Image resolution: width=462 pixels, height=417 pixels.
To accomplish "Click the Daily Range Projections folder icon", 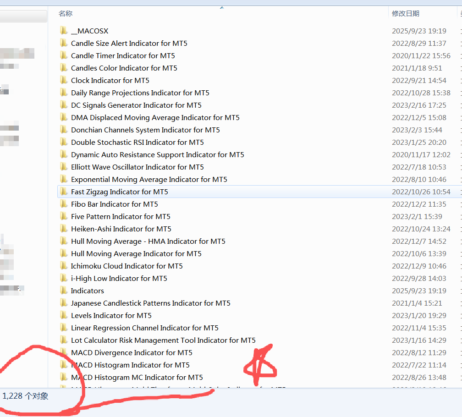I will click(x=64, y=93).
